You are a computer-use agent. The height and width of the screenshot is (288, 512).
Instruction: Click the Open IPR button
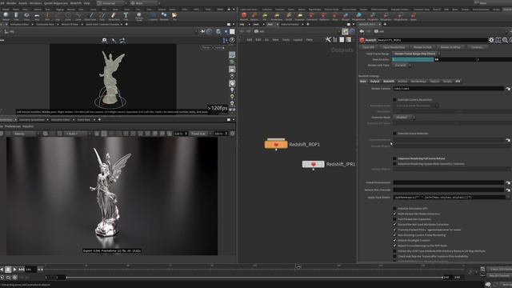[368, 47]
